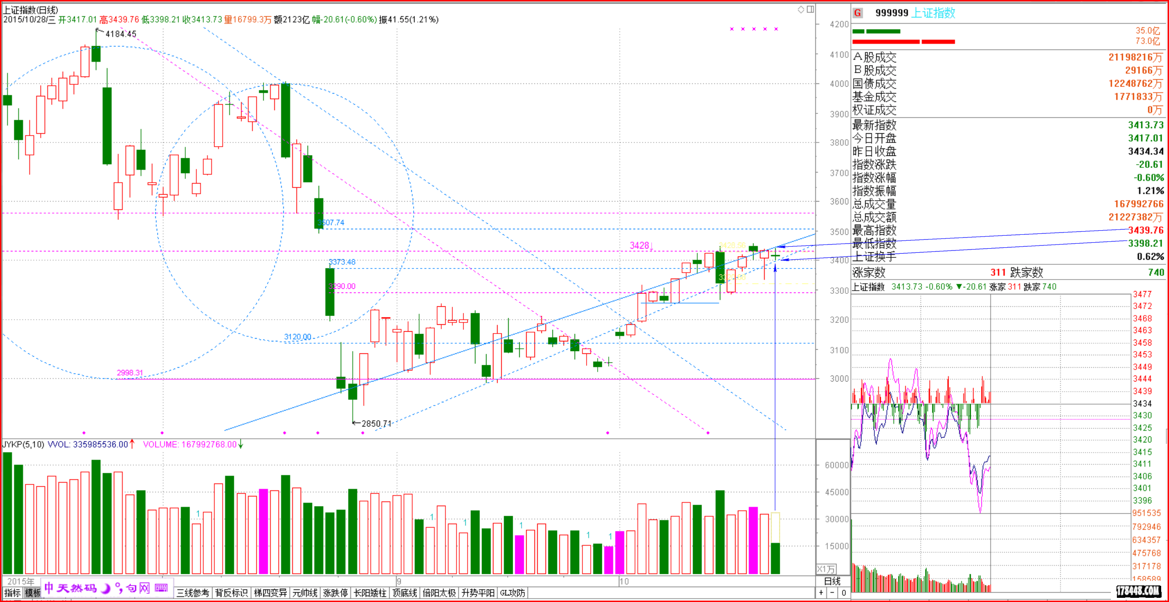The height and width of the screenshot is (602, 1169).
Task: Select the GL攻防 indicator tab
Action: pos(513,593)
